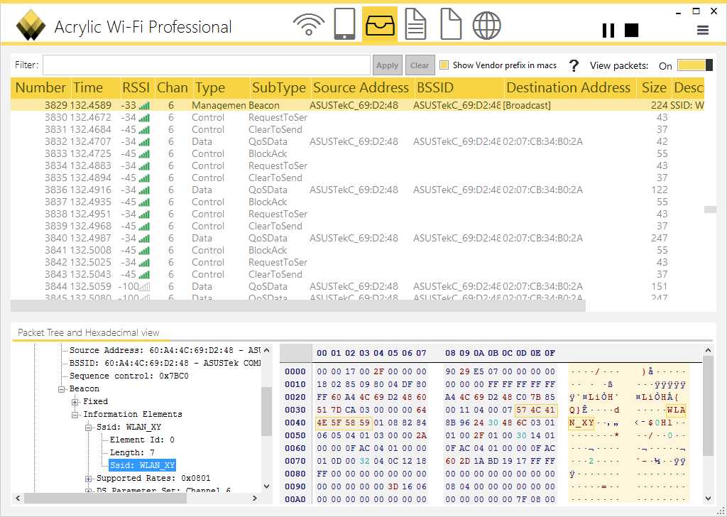Click tree view down scroll arrow

267,486
